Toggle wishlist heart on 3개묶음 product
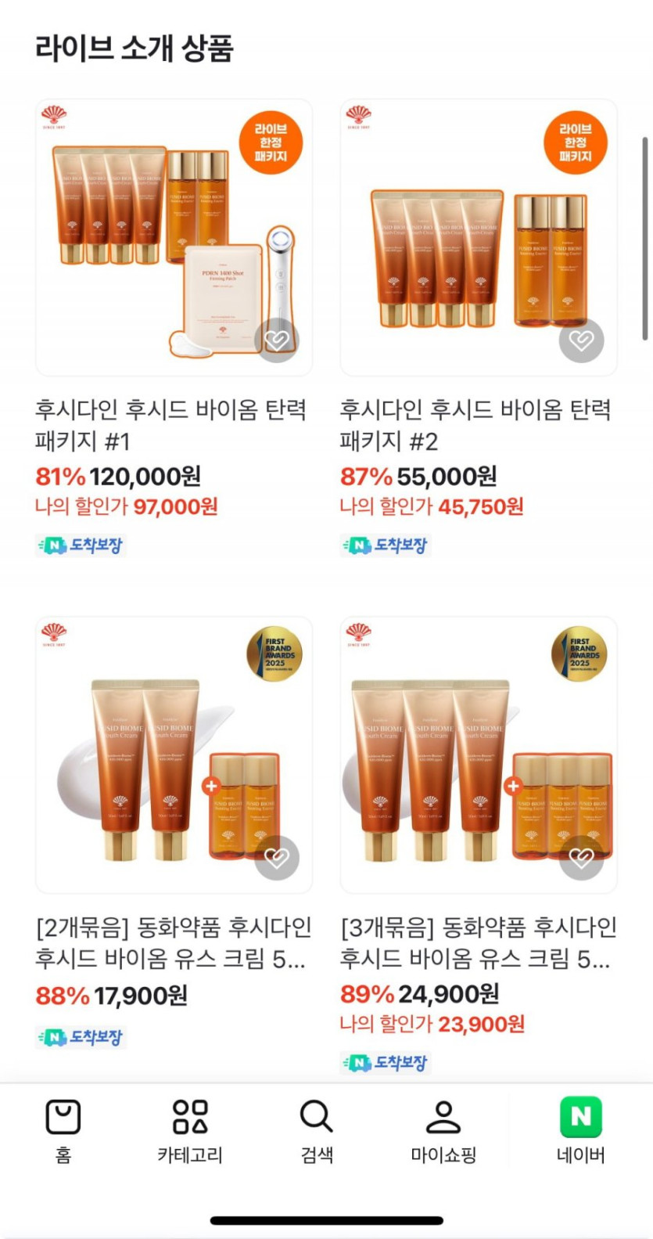653x1239 pixels. pos(581,858)
